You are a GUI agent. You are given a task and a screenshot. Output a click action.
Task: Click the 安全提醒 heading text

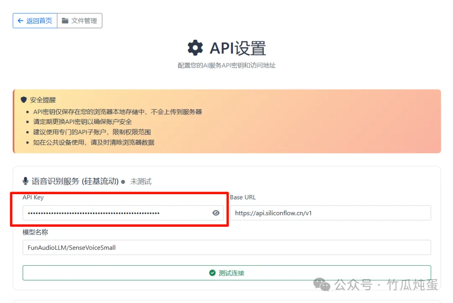[x=43, y=100]
